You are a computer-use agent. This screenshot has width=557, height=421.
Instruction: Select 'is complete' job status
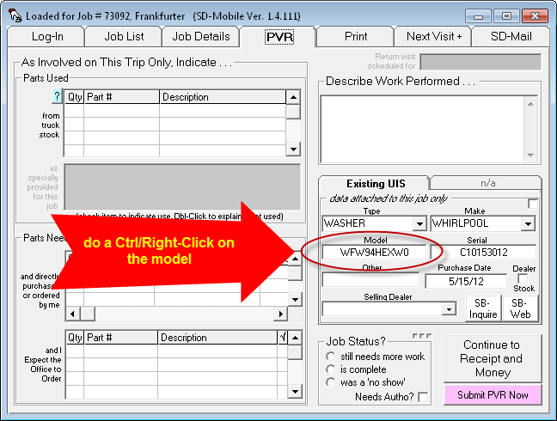pos(331,369)
